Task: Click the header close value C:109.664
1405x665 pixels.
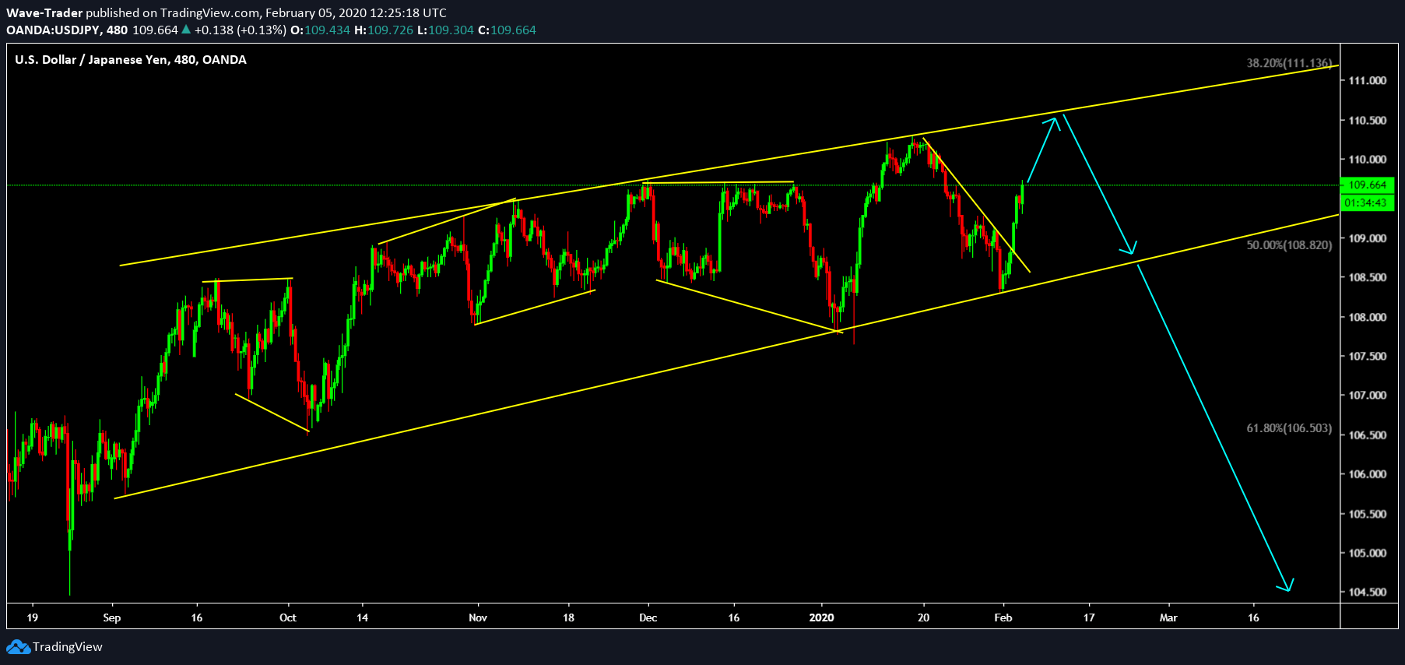Action: pyautogui.click(x=507, y=30)
